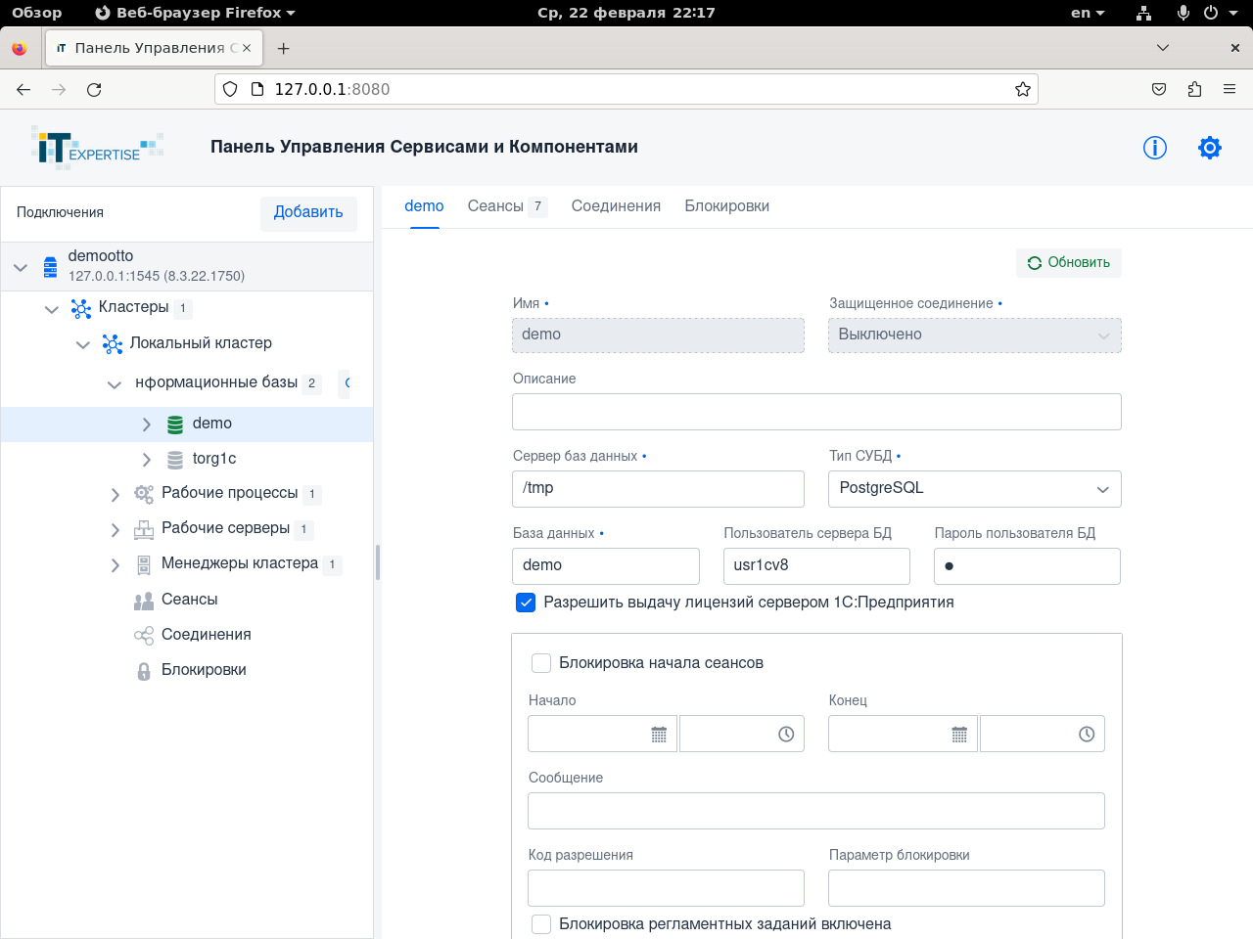Open Защищенное соединение dropdown
The height and width of the screenshot is (939, 1253).
tap(974, 335)
